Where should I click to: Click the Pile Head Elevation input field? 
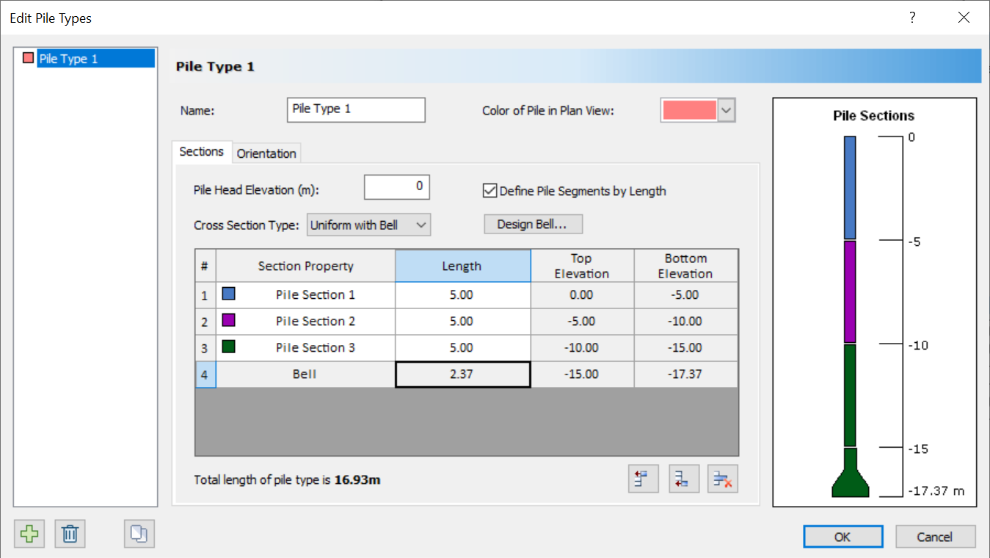(x=396, y=187)
